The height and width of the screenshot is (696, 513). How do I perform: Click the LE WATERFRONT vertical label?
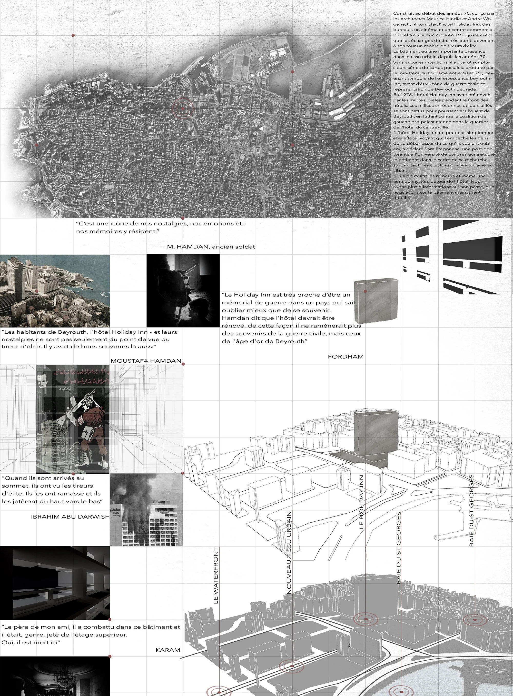pyautogui.click(x=216, y=575)
